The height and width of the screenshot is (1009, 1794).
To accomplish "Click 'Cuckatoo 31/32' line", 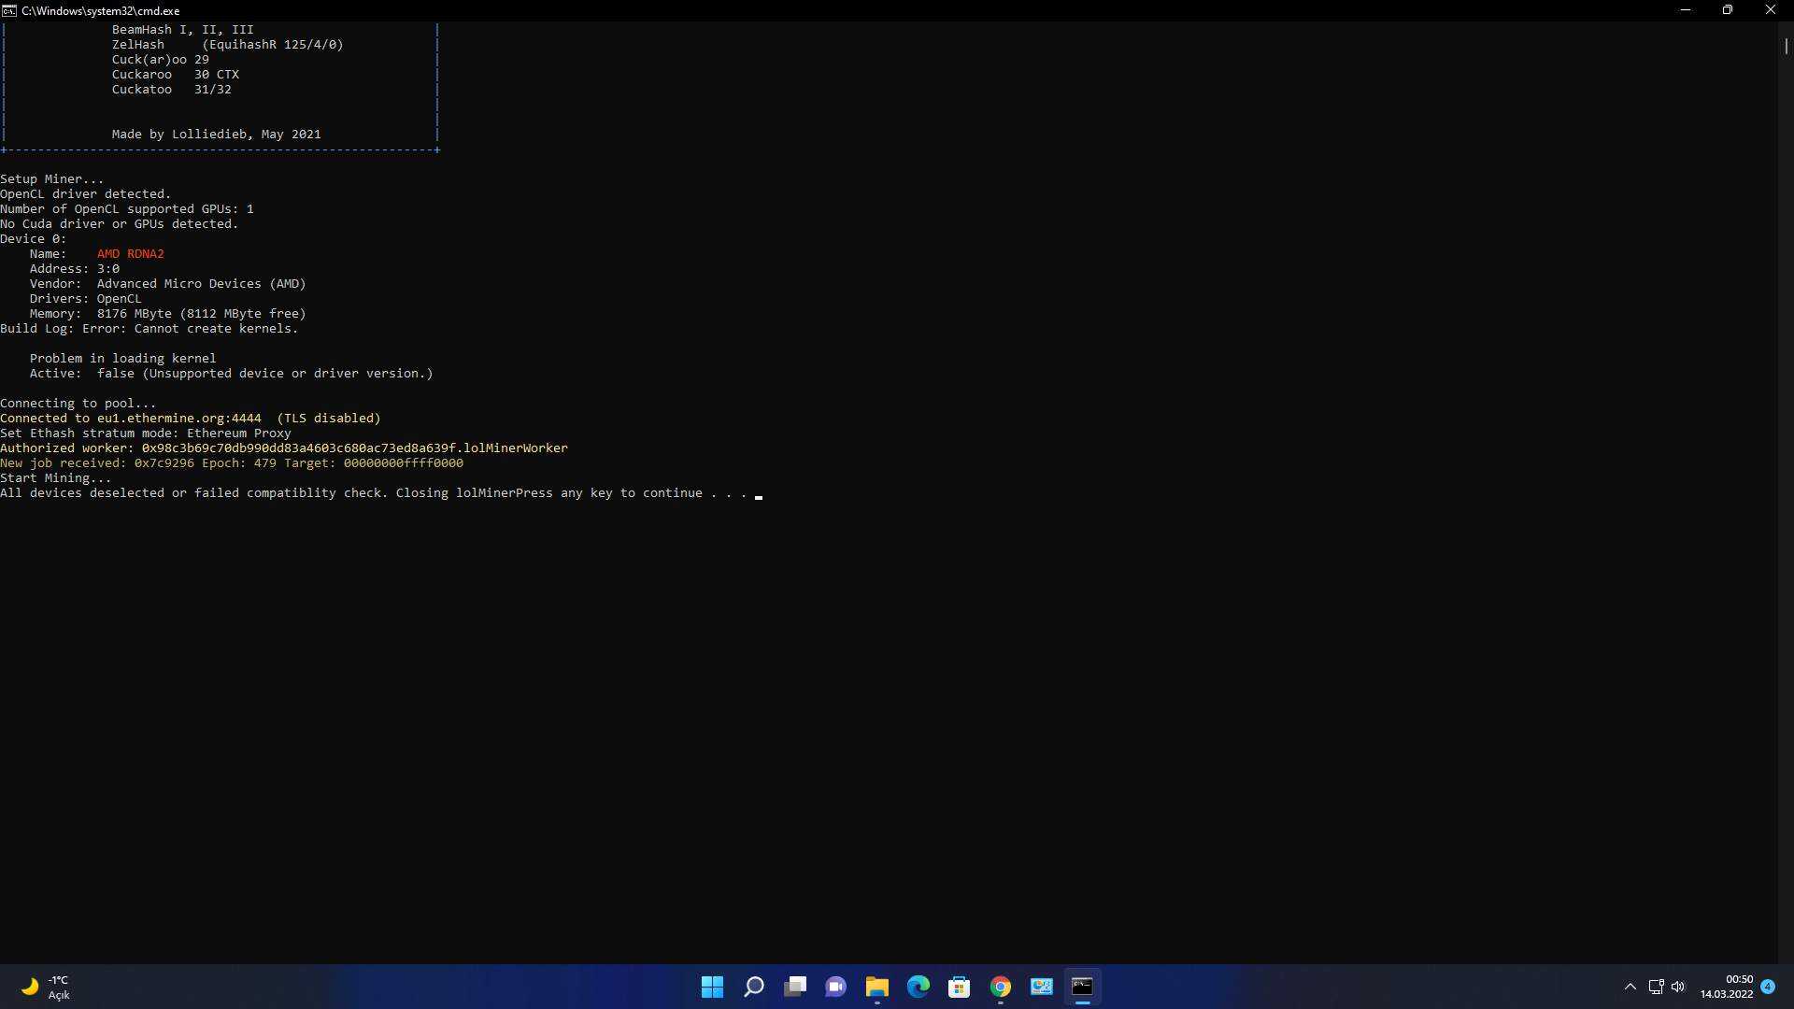I will 172,90.
